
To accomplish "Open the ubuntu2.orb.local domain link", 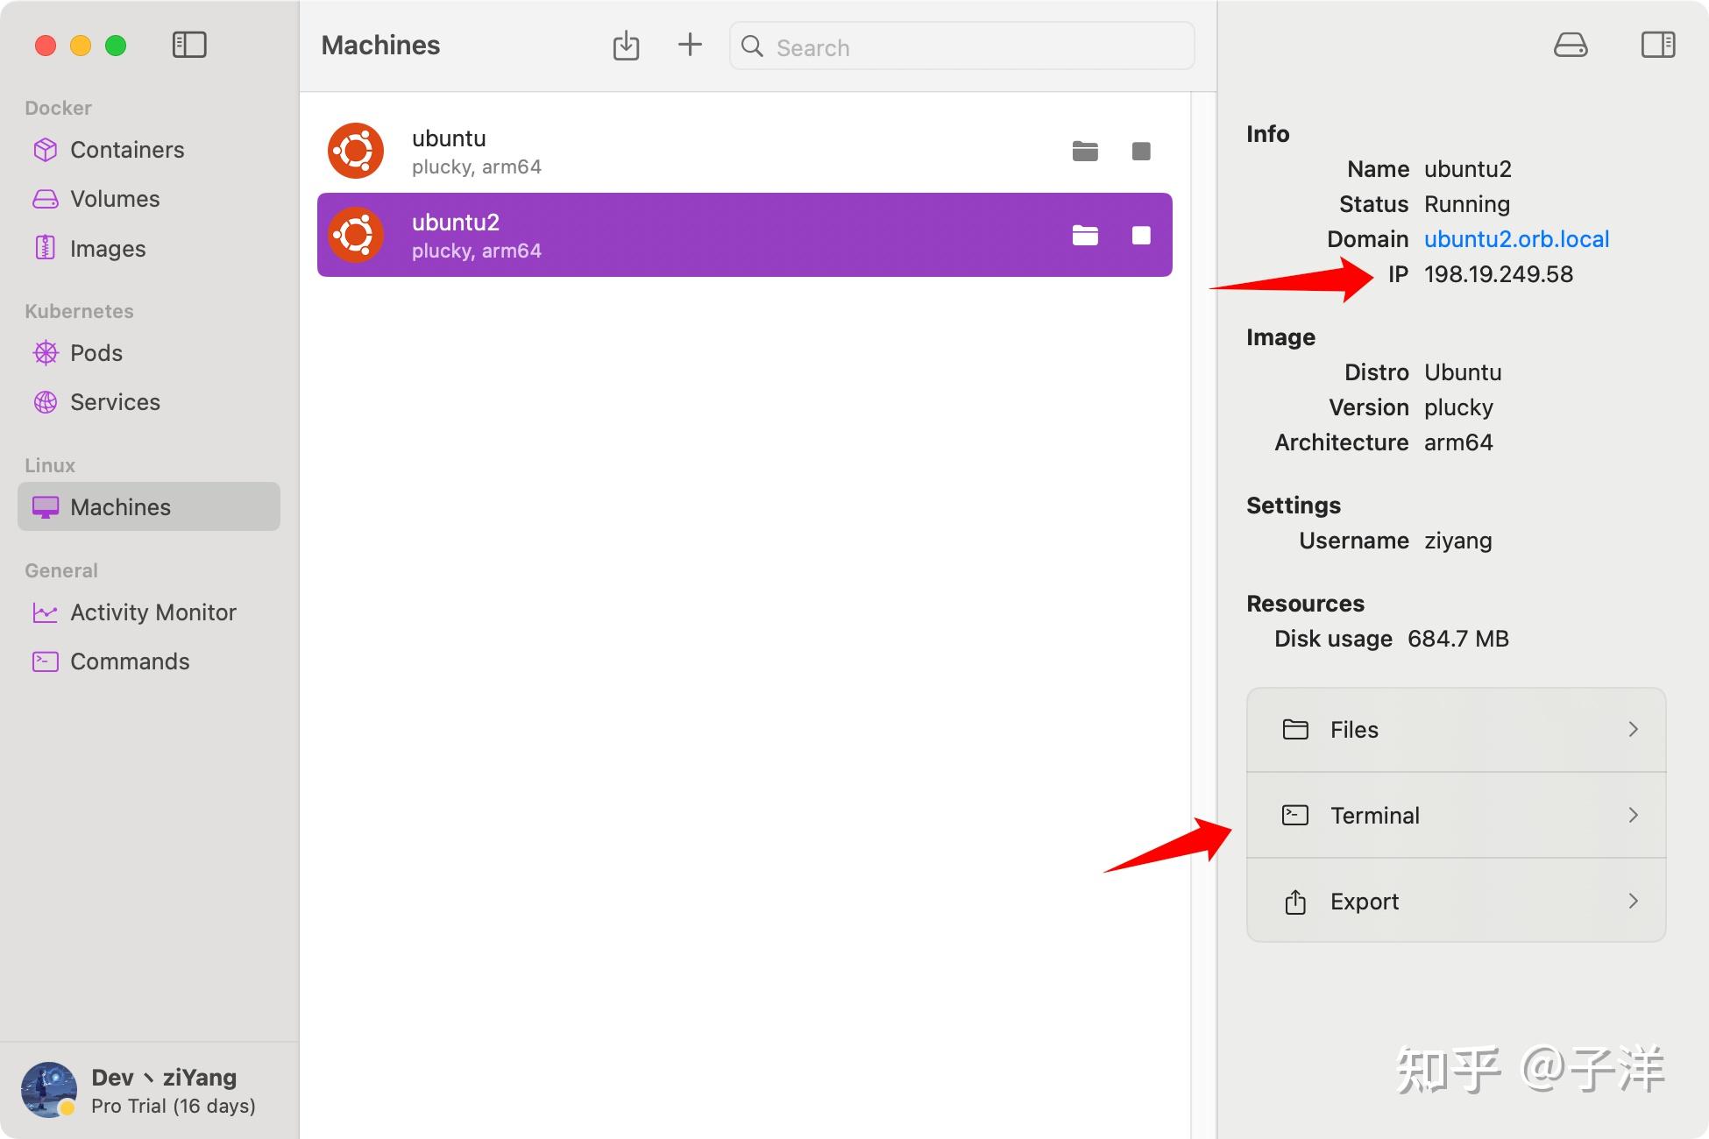I will coord(1515,238).
